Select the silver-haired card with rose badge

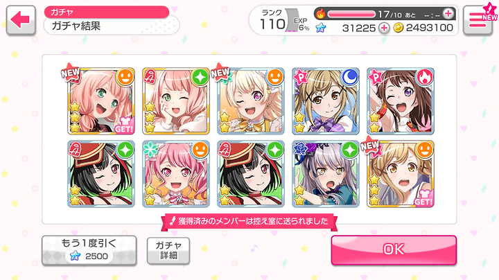point(326,174)
